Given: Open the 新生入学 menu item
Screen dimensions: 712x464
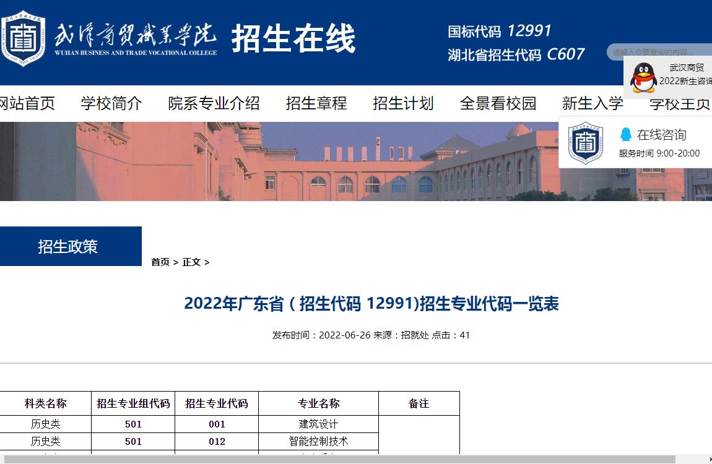Looking at the screenshot, I should pos(593,103).
